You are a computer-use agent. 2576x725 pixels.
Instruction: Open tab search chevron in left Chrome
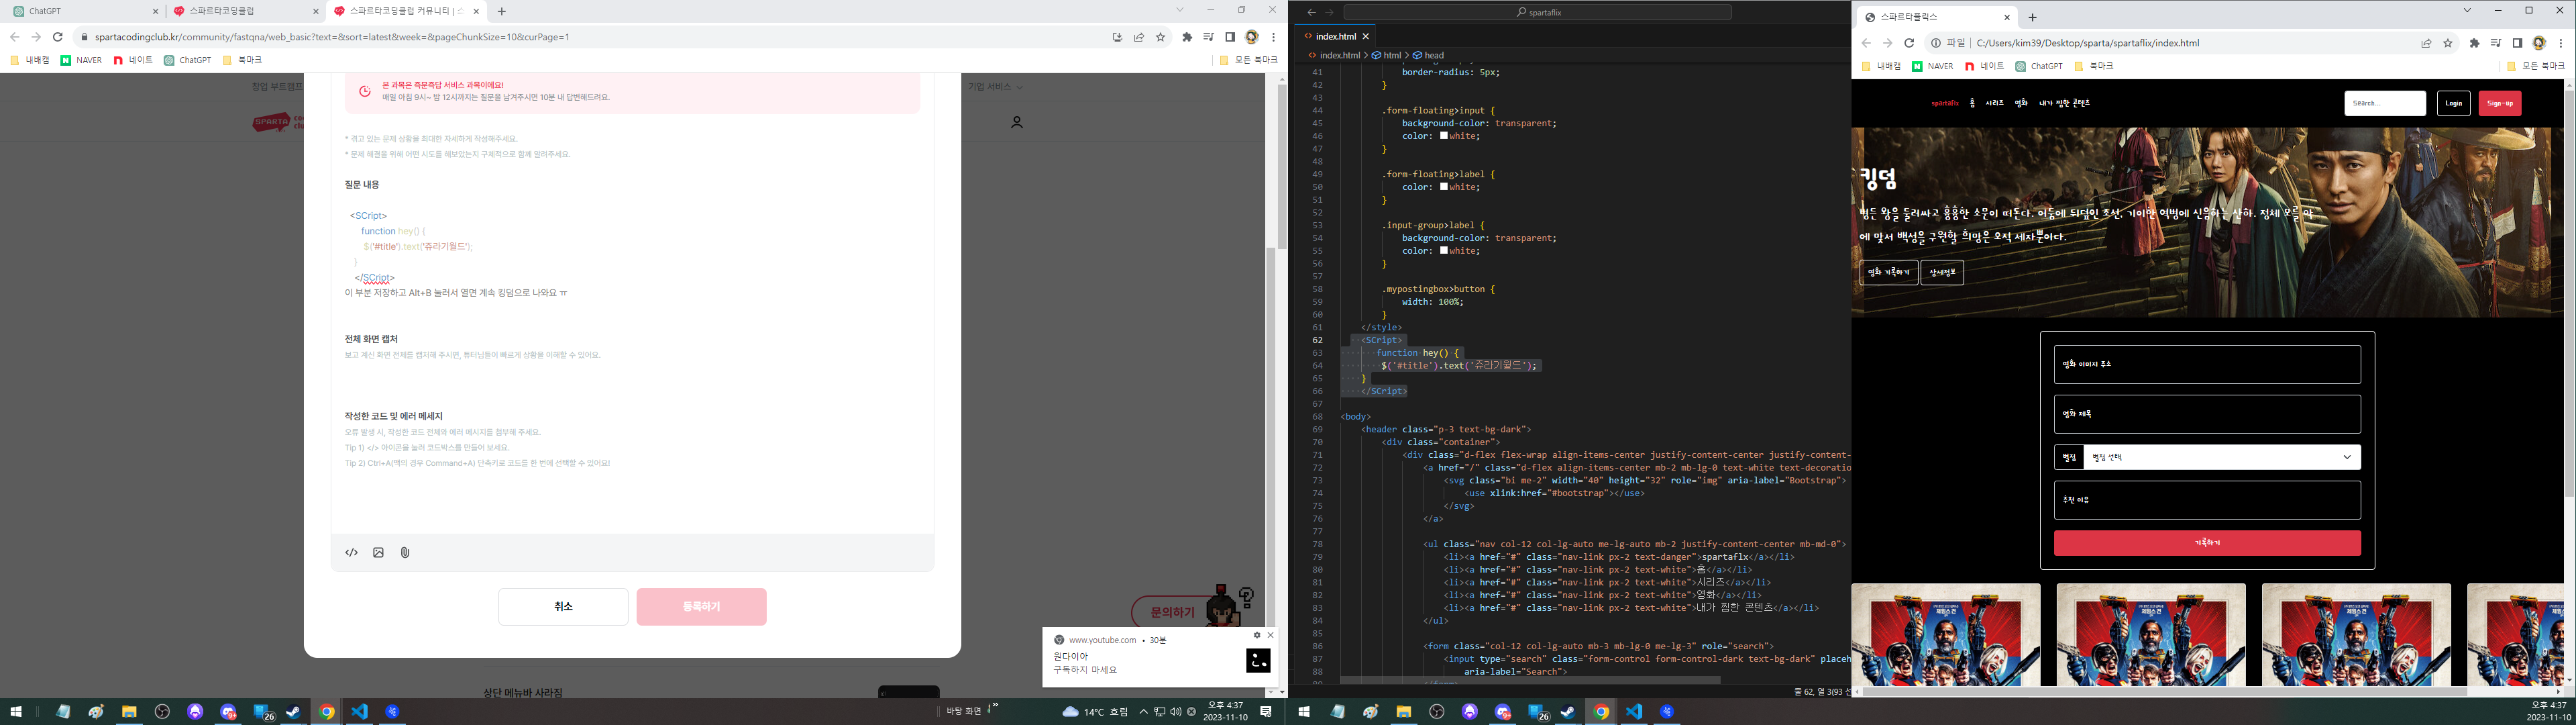tap(1180, 10)
